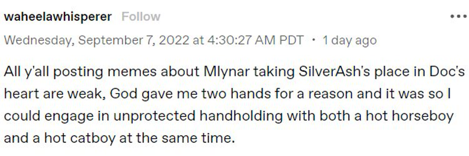Open the post options three-dot menu
The image size is (469, 156).
coord(458,16)
